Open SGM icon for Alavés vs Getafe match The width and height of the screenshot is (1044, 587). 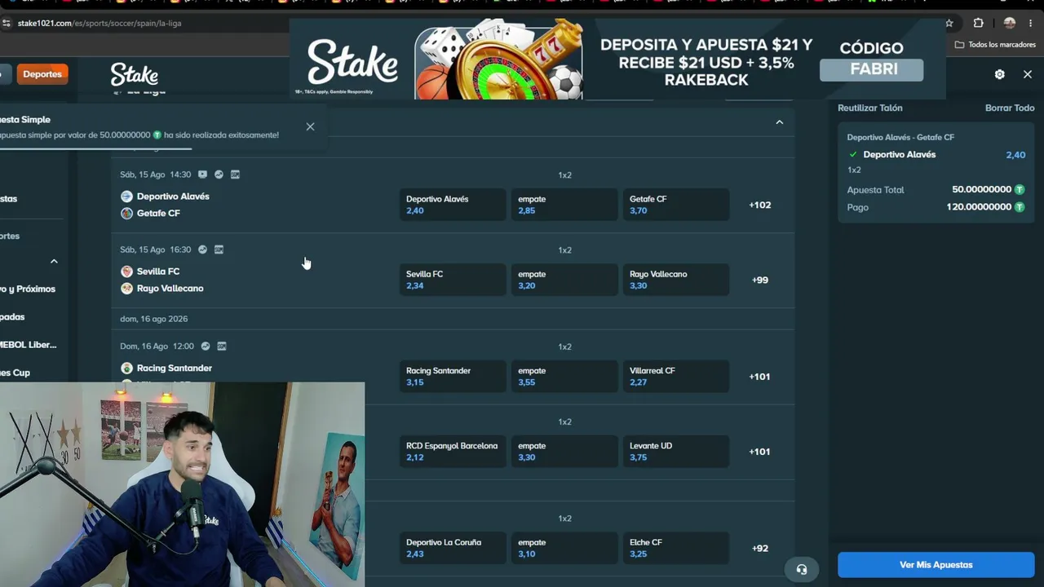coord(235,174)
